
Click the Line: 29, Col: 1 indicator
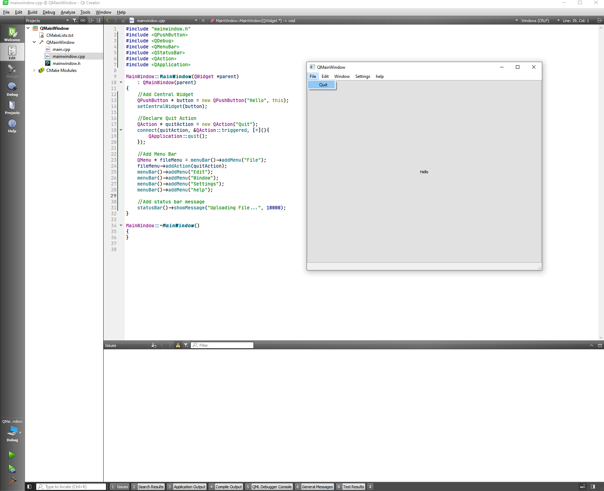[x=576, y=21]
